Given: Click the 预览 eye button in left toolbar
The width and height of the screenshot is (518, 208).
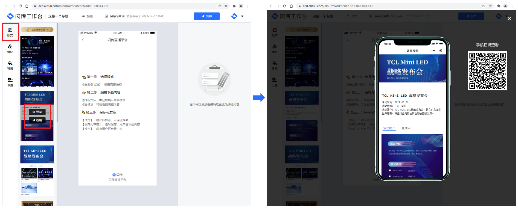Looking at the screenshot, I should (88, 16).
